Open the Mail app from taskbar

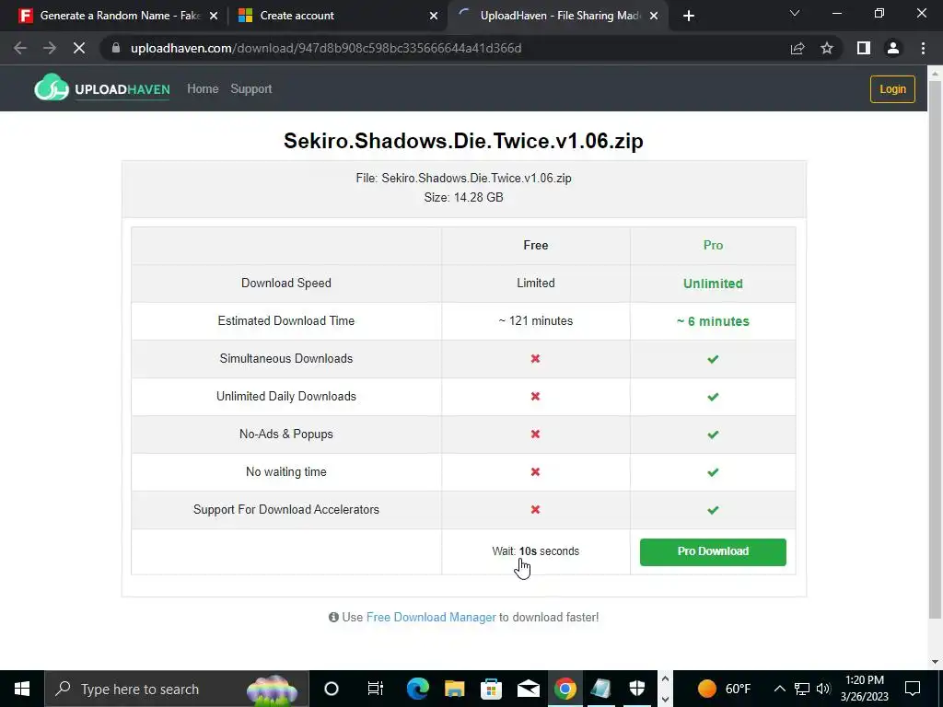point(528,689)
